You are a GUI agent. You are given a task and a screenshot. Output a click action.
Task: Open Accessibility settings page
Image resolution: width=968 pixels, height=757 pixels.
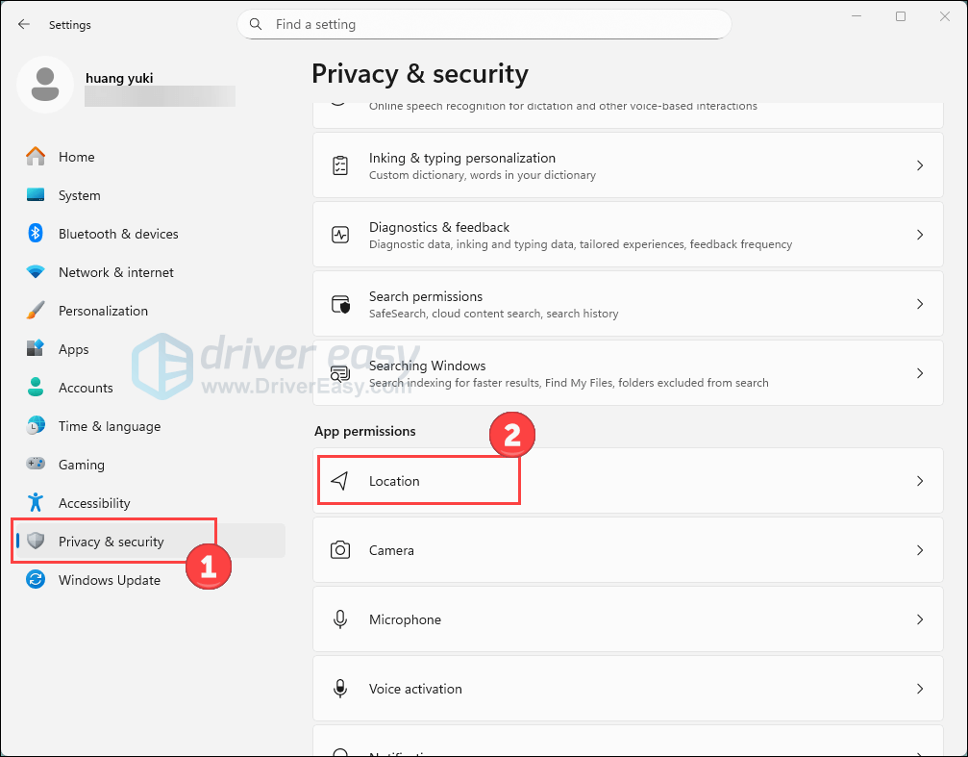(x=93, y=503)
